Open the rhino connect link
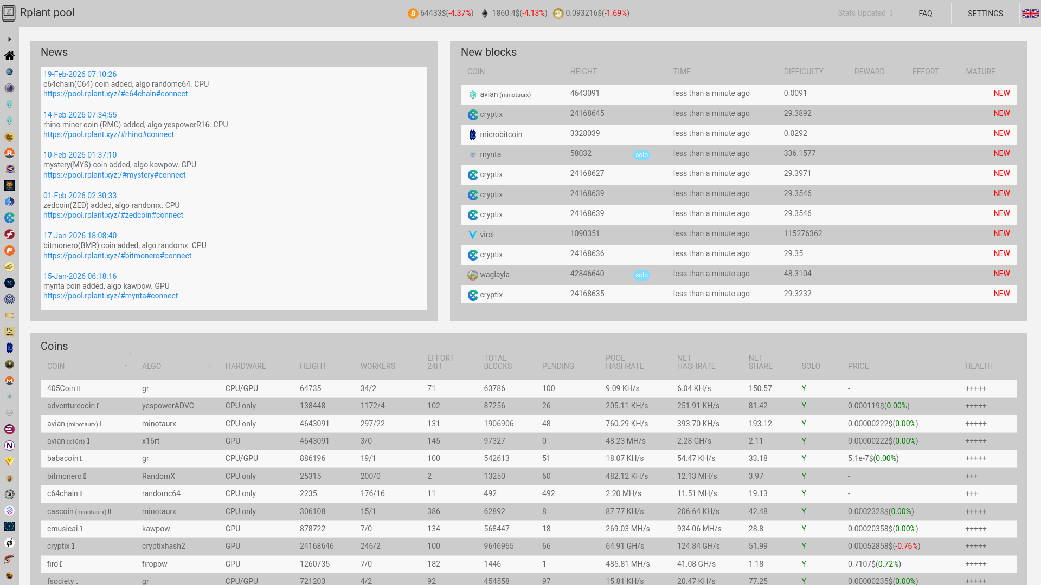The width and height of the screenshot is (1041, 585). pos(108,134)
